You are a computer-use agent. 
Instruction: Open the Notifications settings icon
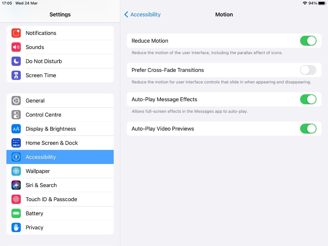16,33
